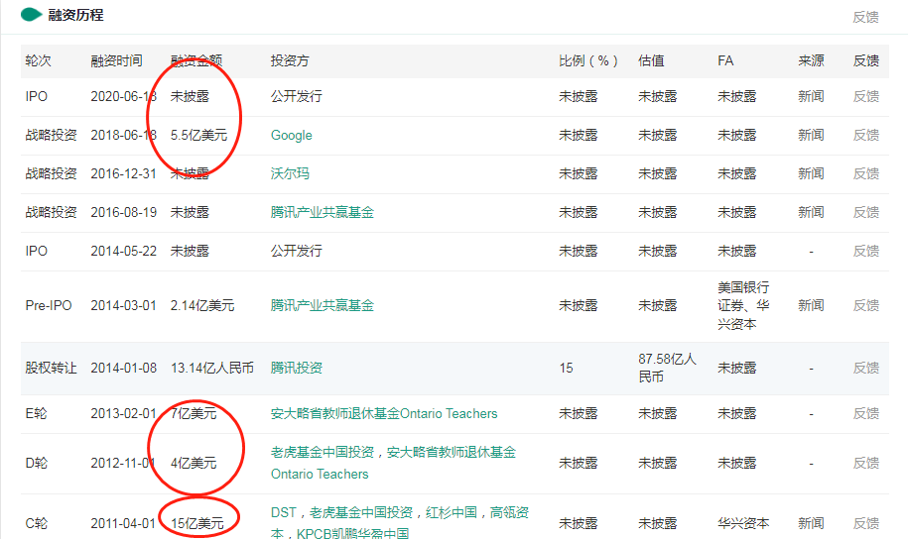The height and width of the screenshot is (539, 908).
Task: Open the 沃尔玛 investor link
Action: click(x=290, y=173)
